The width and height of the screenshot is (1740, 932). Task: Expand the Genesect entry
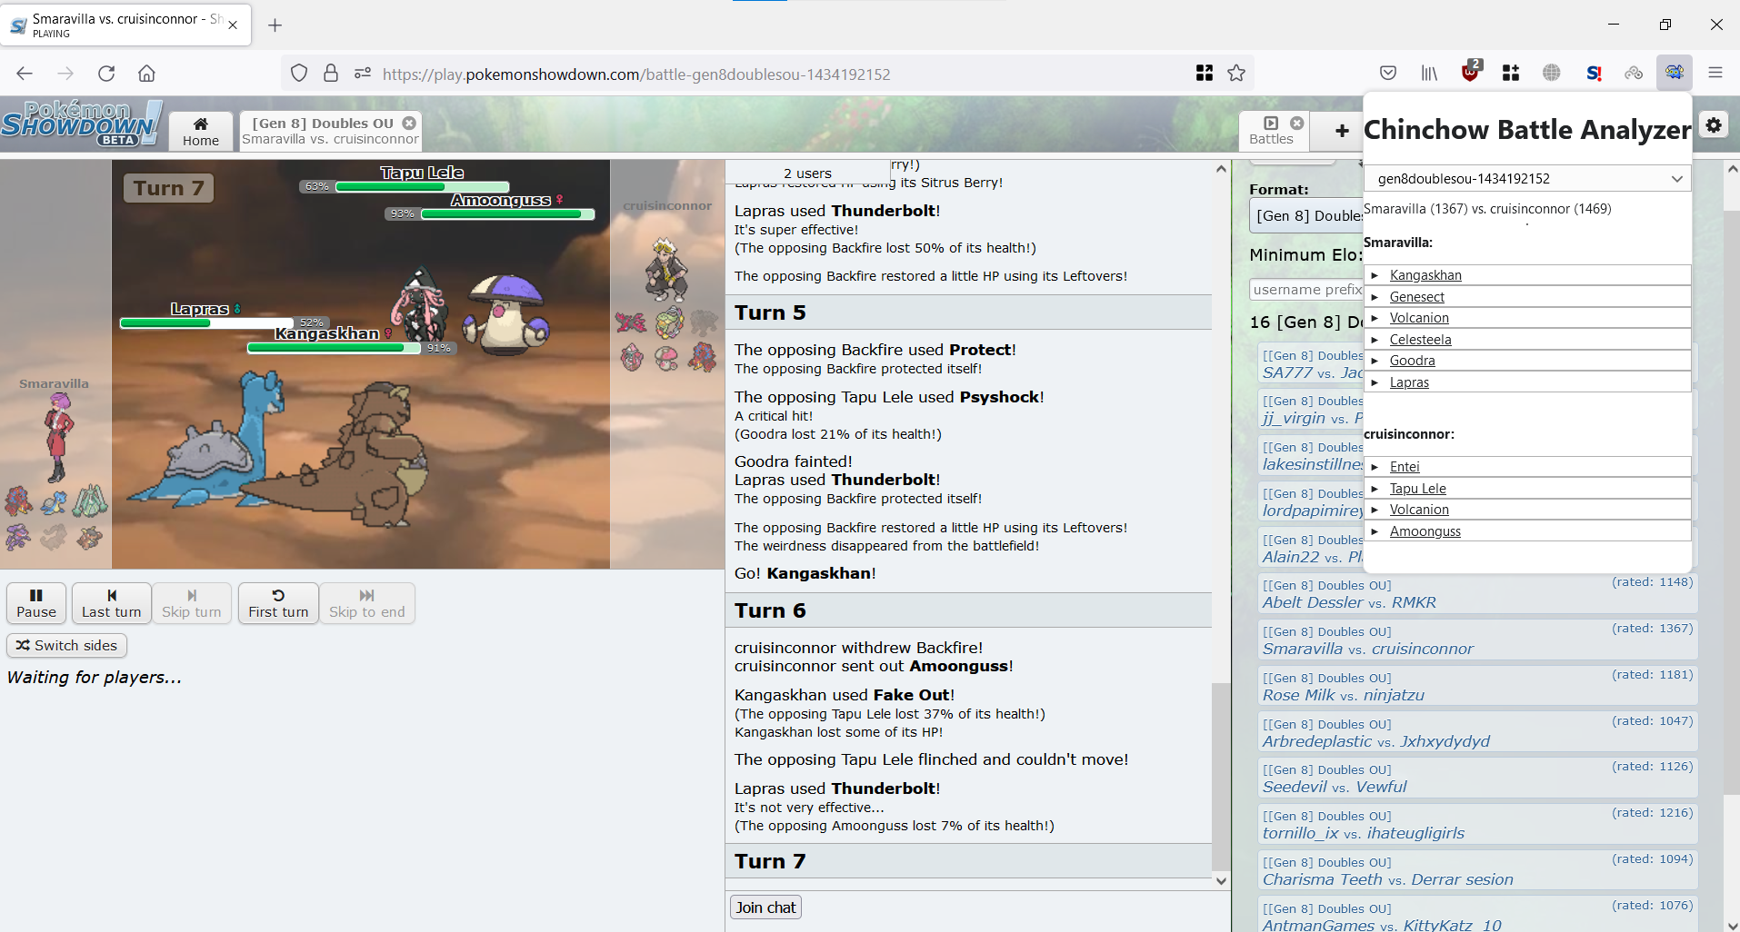[1527, 297]
